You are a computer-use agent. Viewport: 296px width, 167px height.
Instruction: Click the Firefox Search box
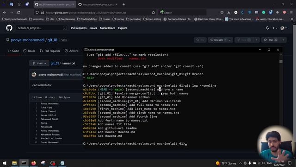pos(183,13)
